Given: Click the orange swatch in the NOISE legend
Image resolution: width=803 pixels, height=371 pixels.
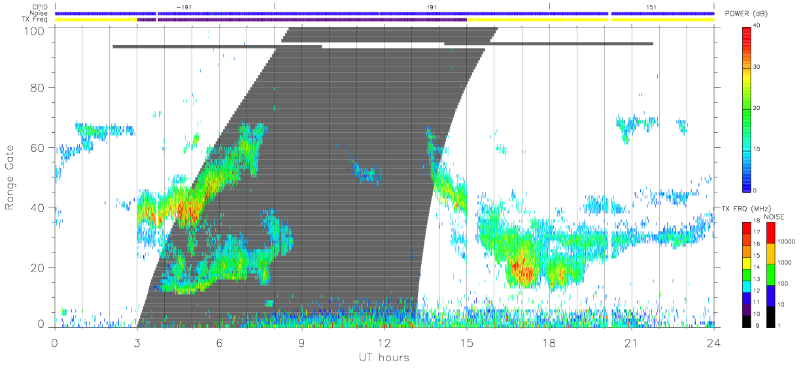Looking at the screenshot, I should [771, 253].
